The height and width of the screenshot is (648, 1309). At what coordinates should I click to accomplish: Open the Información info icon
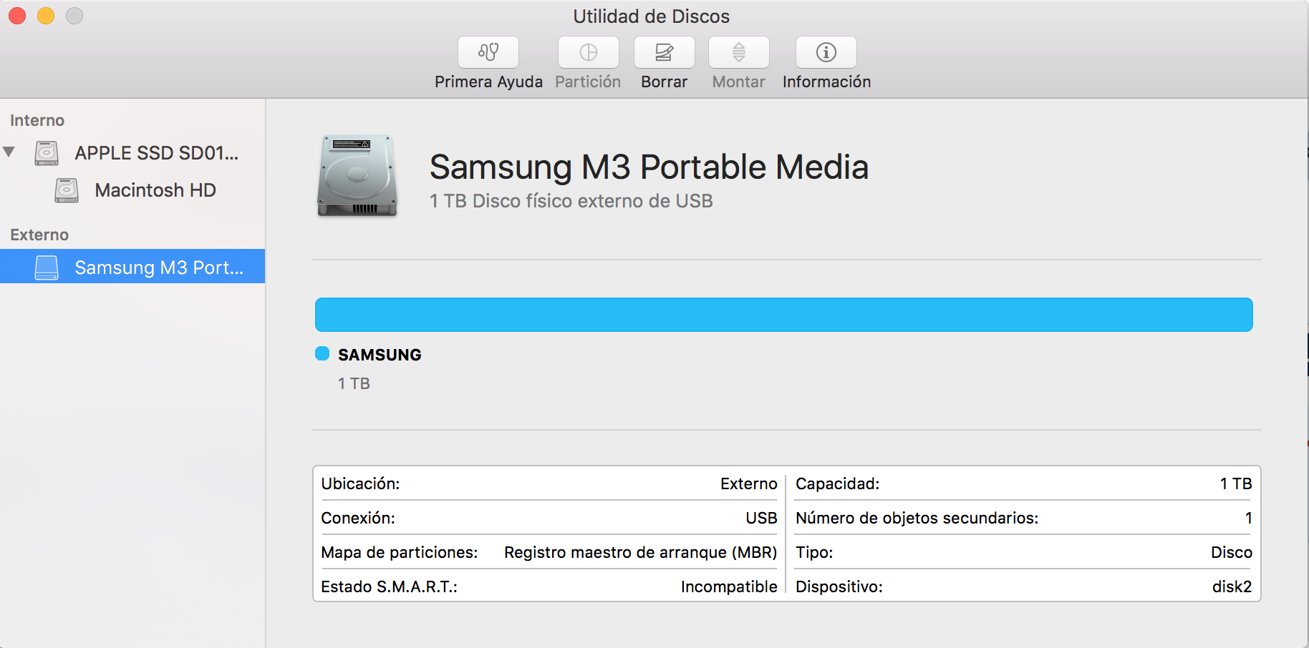click(826, 52)
